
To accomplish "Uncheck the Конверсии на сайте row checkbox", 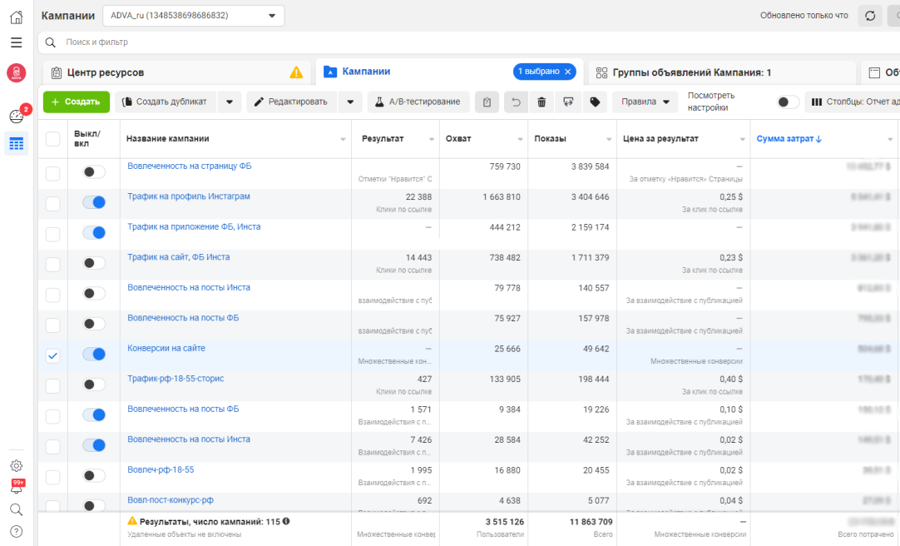I will pyautogui.click(x=52, y=355).
